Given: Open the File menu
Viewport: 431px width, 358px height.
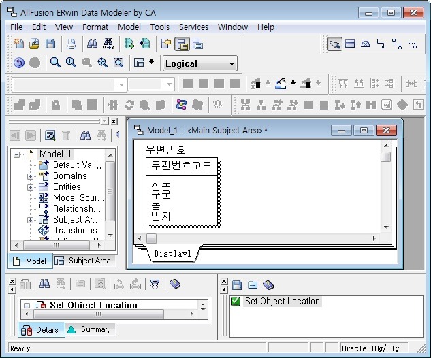Looking at the screenshot, I should (16, 27).
